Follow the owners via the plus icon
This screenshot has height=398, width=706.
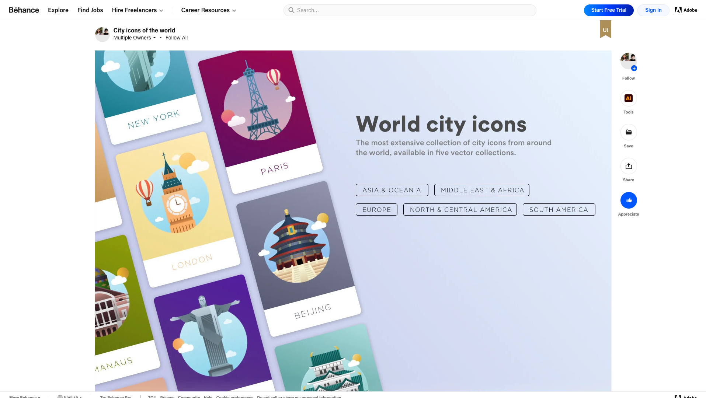tap(634, 68)
